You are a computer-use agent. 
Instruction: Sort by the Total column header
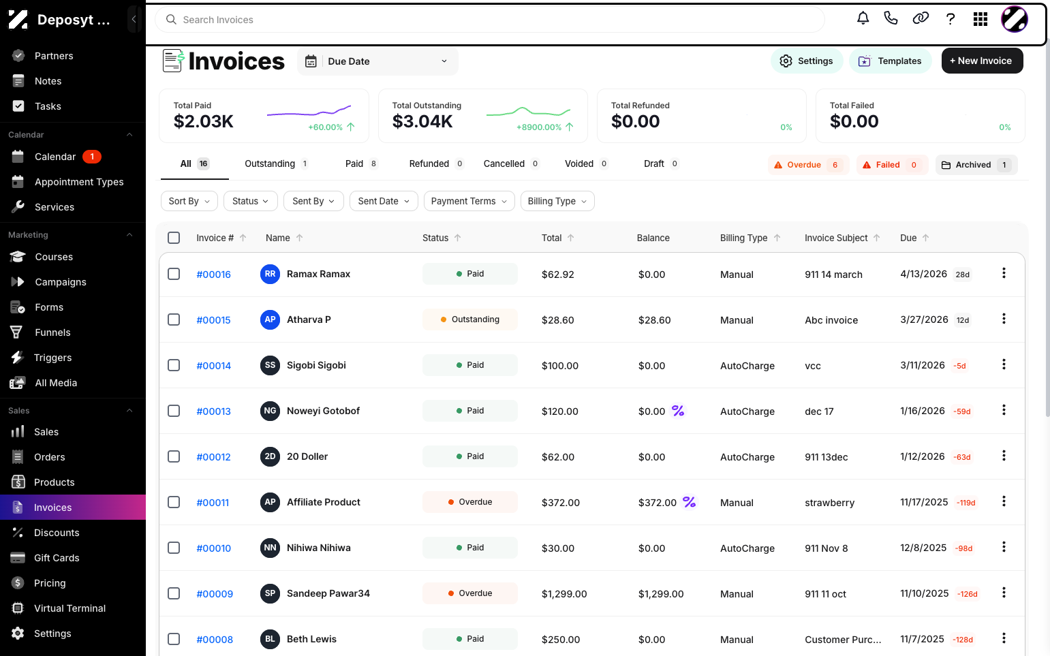[x=557, y=238]
